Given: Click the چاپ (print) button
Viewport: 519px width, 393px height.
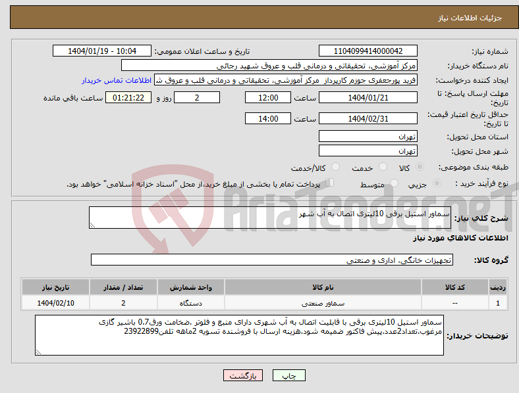Looking at the screenshot, I should [288, 375].
